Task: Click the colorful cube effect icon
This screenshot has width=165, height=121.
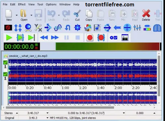Action: 88,28
